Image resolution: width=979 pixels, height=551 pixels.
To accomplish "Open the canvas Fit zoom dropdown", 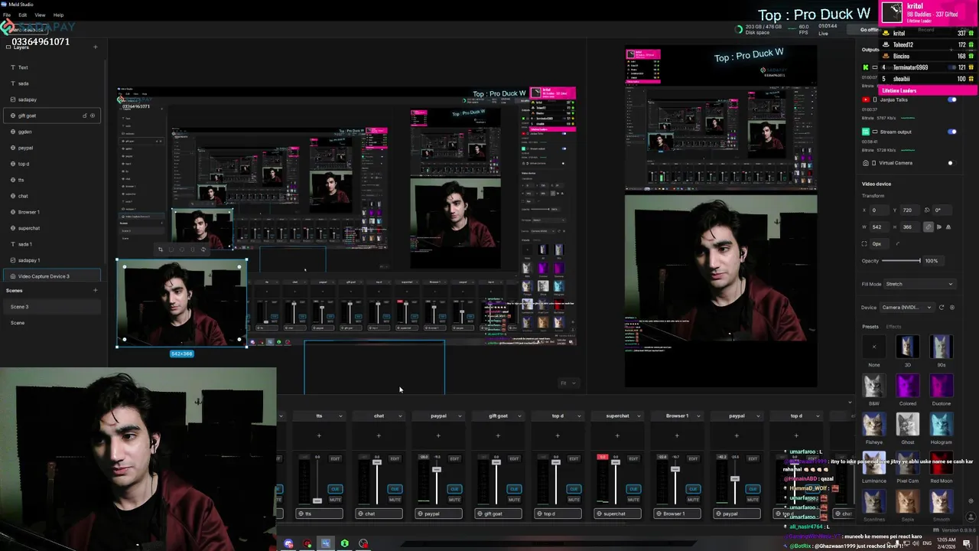I will click(x=568, y=383).
